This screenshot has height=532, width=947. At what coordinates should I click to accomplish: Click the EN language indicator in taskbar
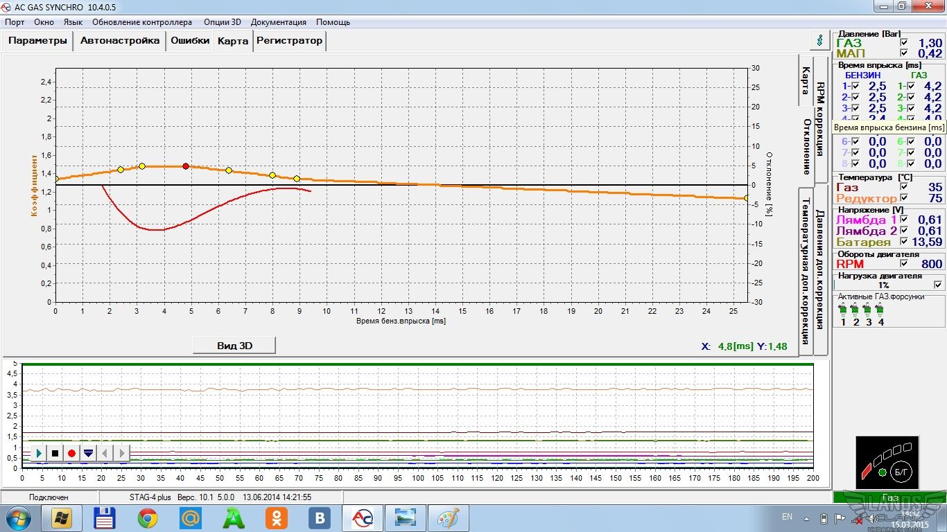(787, 517)
